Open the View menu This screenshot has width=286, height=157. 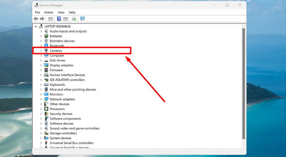[61, 12]
